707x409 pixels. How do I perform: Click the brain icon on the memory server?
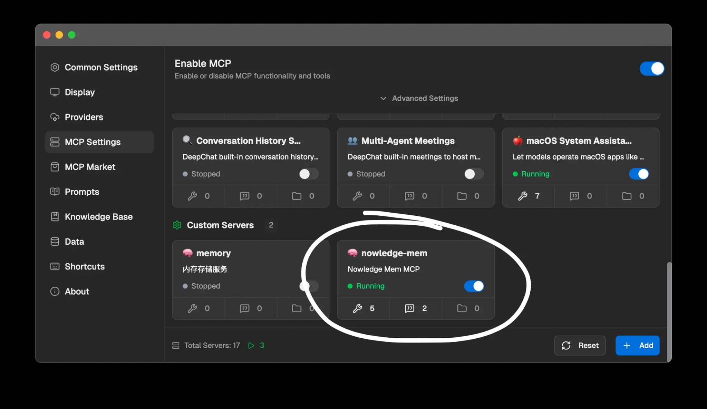pyautogui.click(x=188, y=253)
